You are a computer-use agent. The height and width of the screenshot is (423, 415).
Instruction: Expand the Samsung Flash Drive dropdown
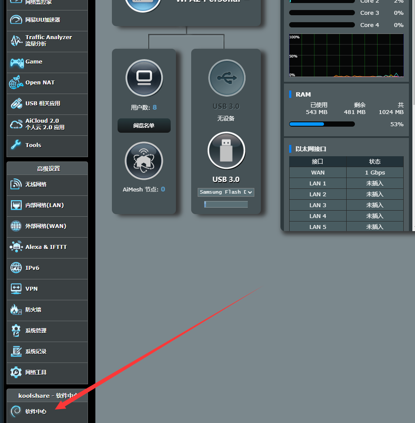226,192
